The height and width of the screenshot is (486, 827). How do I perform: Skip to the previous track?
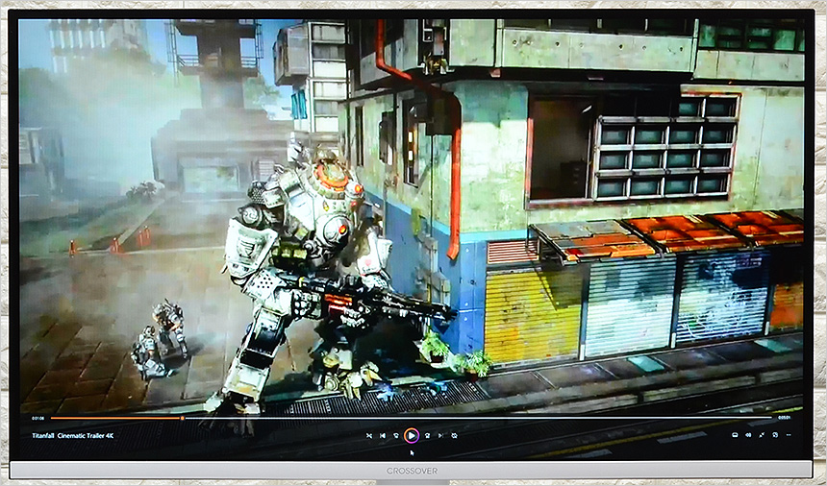(x=383, y=436)
